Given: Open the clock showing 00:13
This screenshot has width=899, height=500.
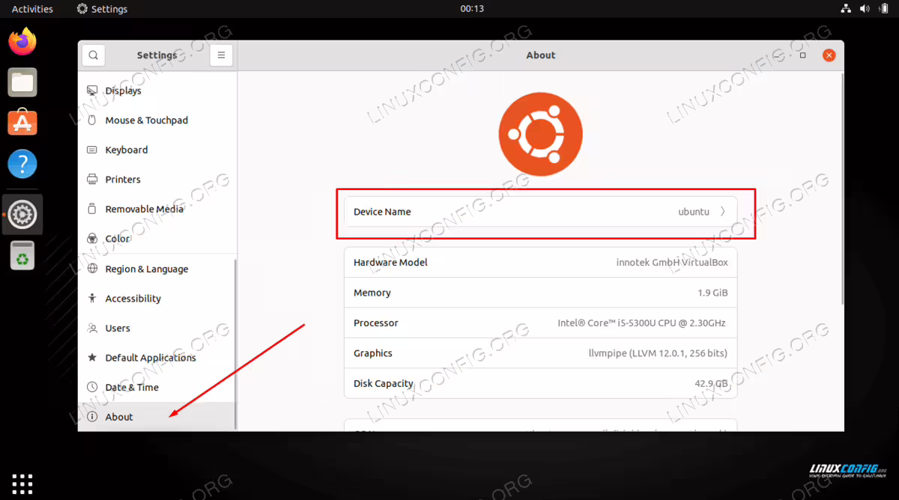Looking at the screenshot, I should click(x=472, y=9).
